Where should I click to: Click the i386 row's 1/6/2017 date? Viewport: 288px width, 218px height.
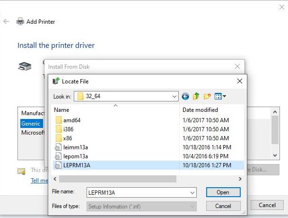tap(206, 129)
